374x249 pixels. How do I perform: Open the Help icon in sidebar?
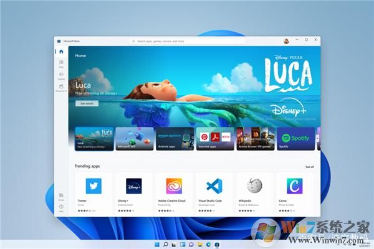point(61,208)
